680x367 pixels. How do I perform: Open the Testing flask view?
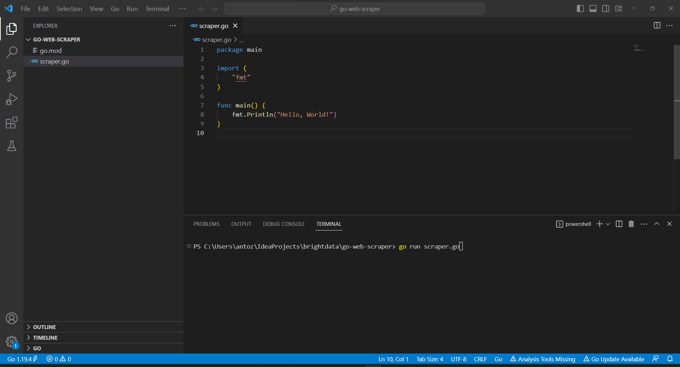tap(12, 146)
